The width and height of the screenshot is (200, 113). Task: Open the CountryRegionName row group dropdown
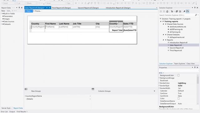(90, 96)
